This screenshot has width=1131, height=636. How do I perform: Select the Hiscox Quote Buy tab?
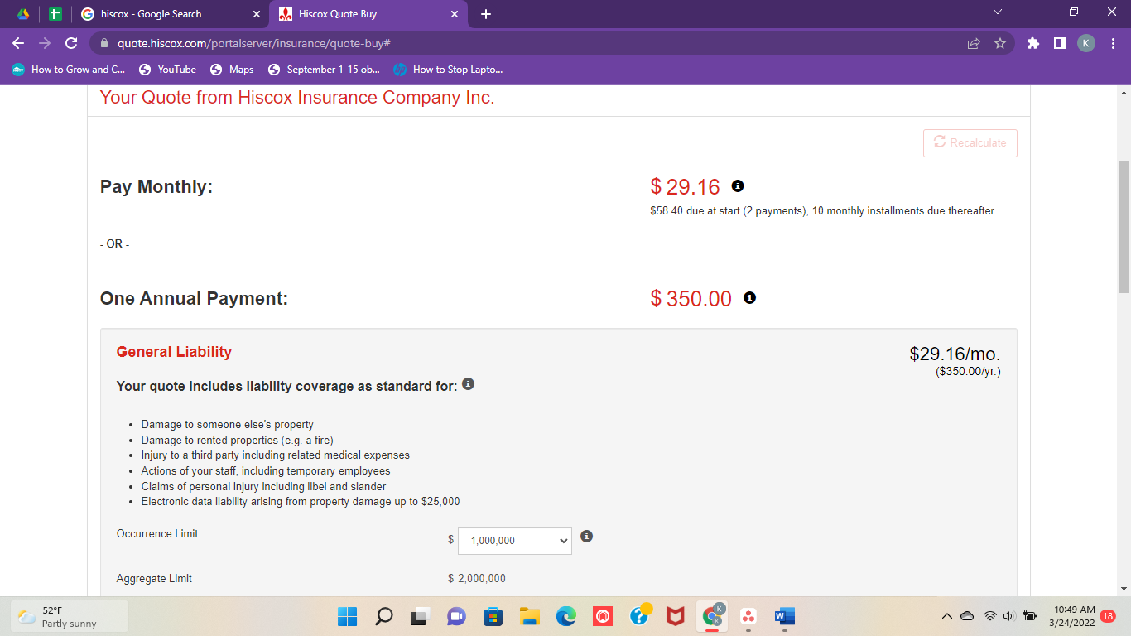point(367,14)
